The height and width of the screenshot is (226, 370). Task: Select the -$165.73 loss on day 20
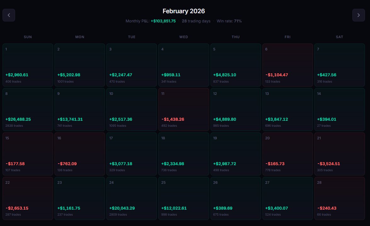pos(275,164)
